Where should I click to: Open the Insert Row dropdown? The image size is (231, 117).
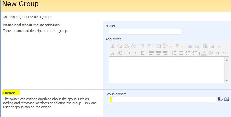(x=167, y=46)
